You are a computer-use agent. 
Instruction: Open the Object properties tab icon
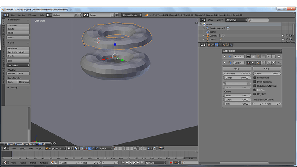pos(209,45)
